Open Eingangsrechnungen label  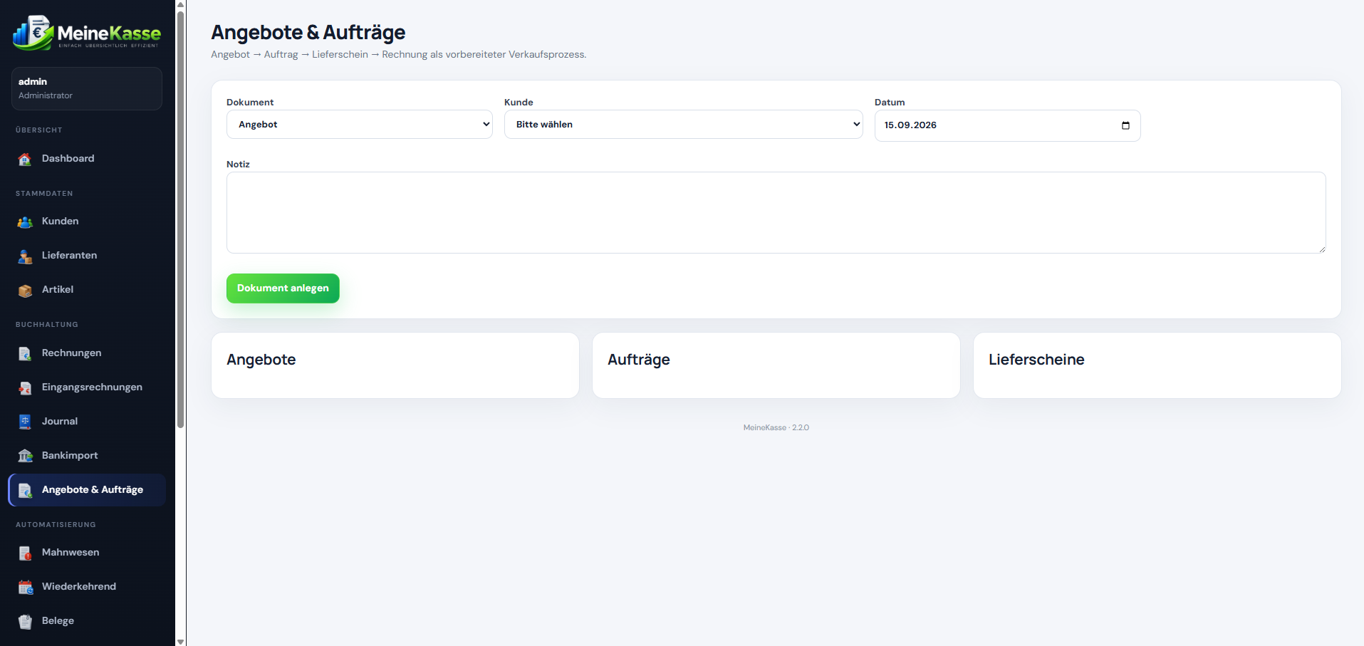92,387
